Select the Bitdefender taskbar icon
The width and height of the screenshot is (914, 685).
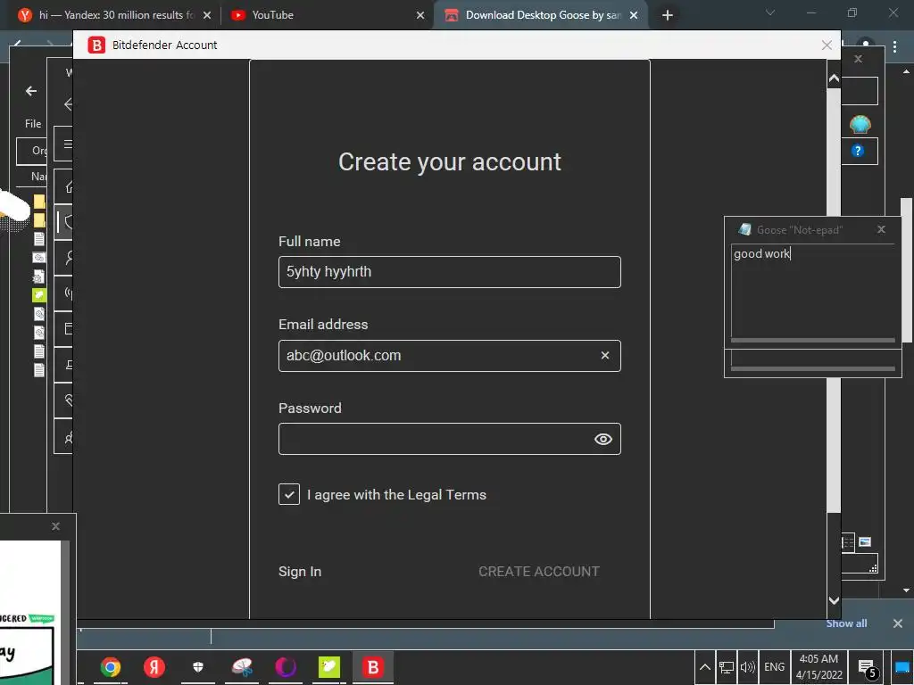372,667
